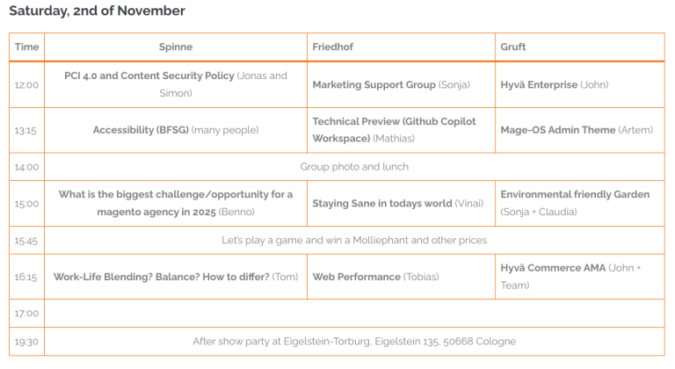Open the biggest challenge/opportunity magento agency session
Viewport: 675px width, 369px height.
(x=176, y=194)
